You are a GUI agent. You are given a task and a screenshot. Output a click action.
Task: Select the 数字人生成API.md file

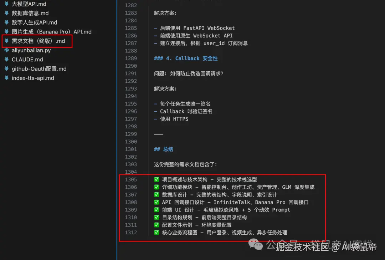pos(34,22)
